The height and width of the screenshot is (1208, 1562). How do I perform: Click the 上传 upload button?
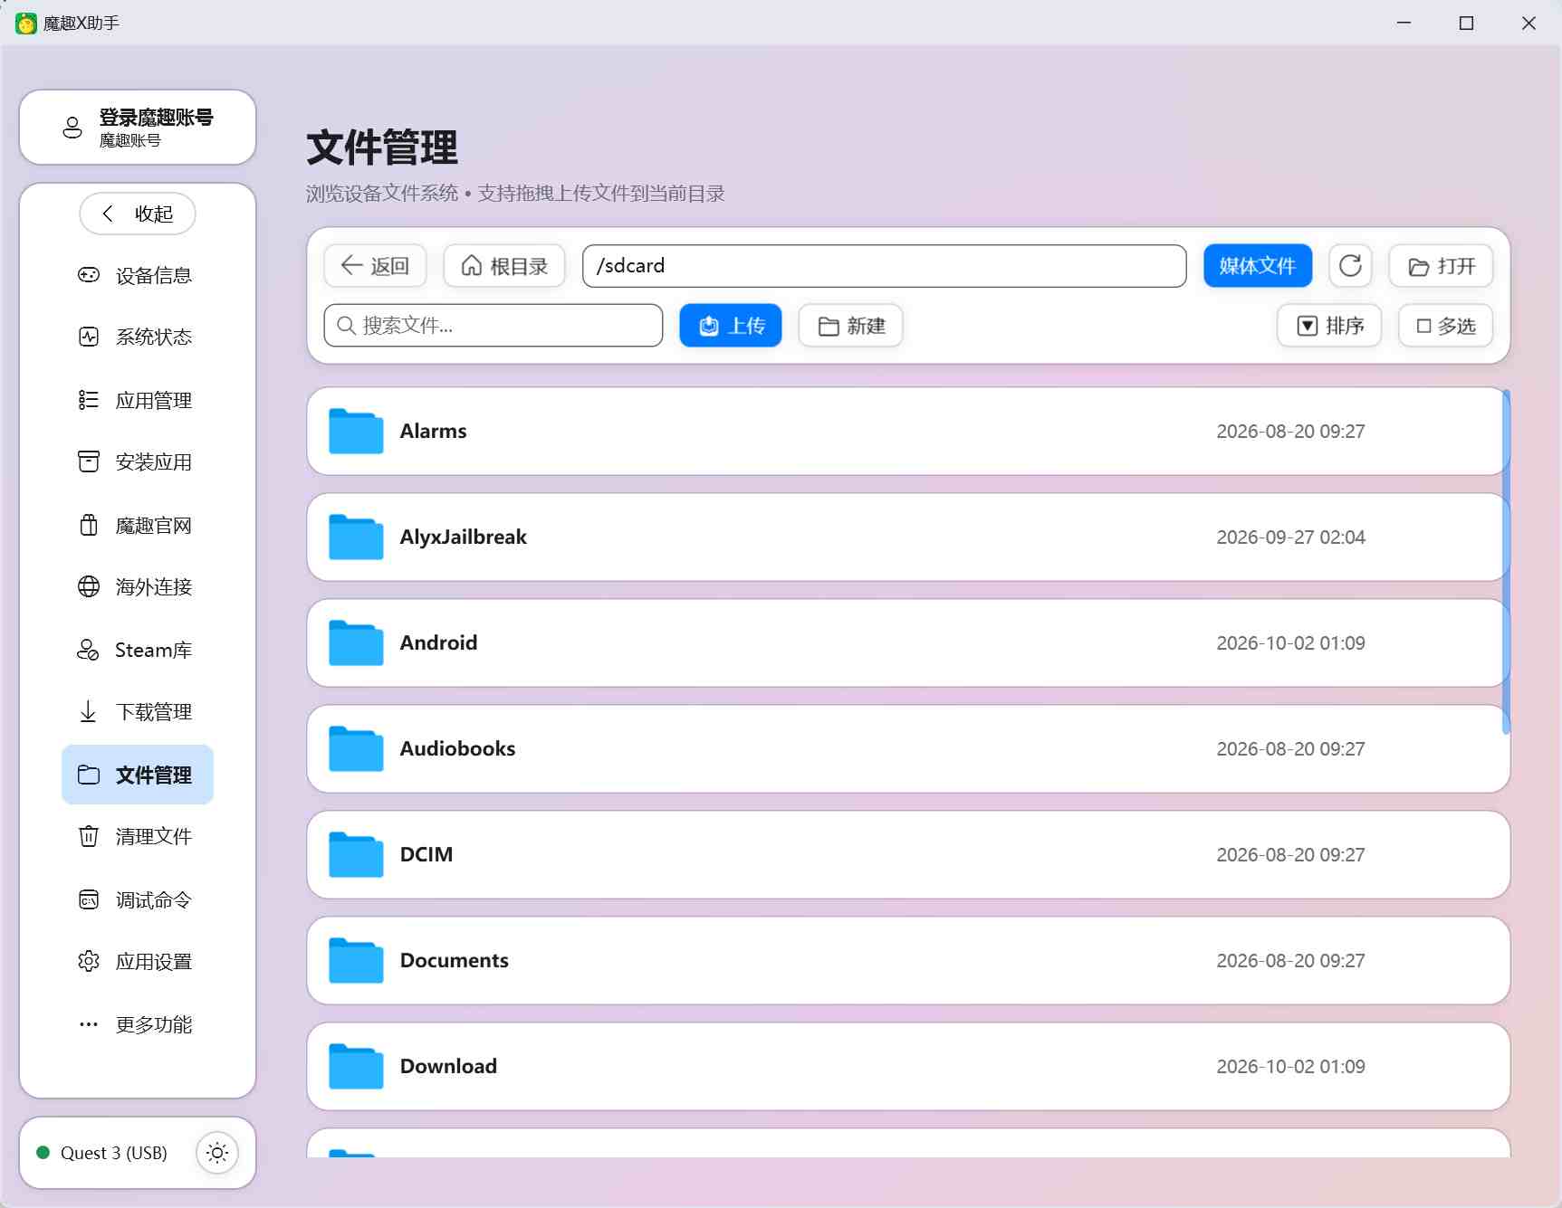731,326
